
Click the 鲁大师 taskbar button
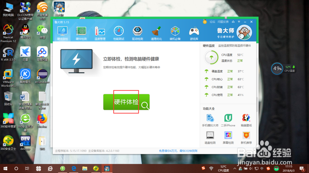click(107, 168)
